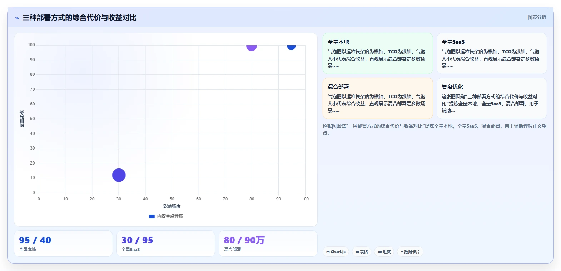This screenshot has width=561, height=271.
Task: Click the 95 / 40 全量本地 stat card
Action: tap(63, 244)
